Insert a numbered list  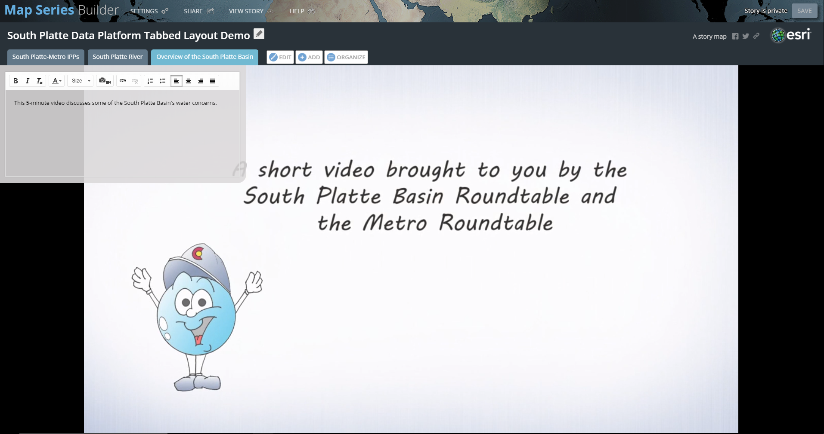[150, 81]
